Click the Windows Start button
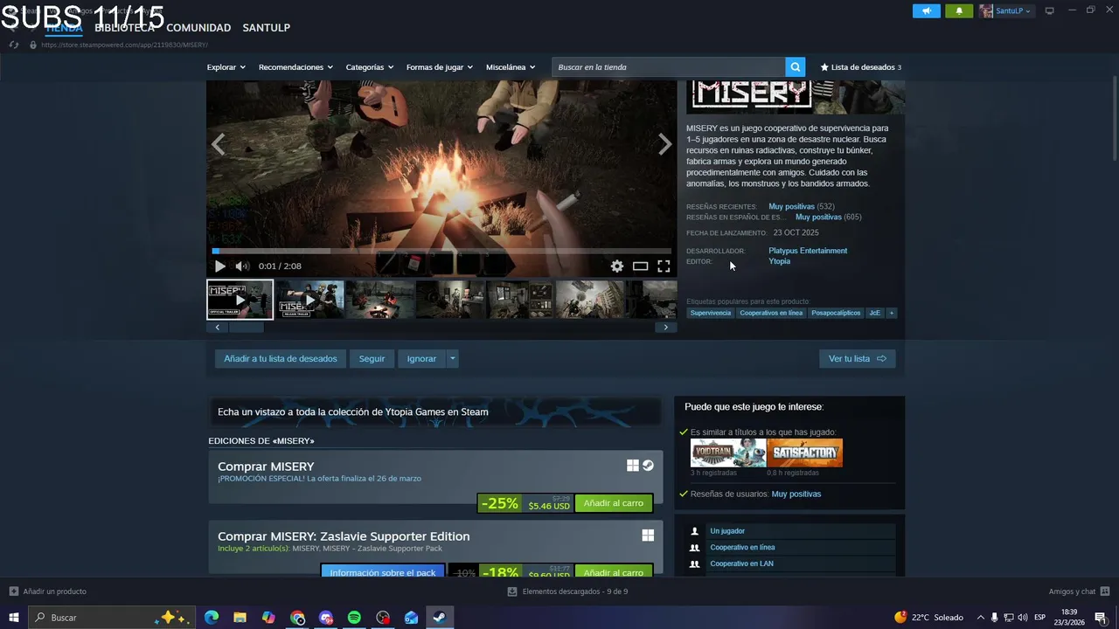The image size is (1119, 629). click(14, 618)
